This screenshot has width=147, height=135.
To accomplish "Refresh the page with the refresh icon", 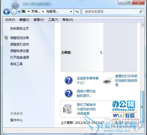I will 77,11.
